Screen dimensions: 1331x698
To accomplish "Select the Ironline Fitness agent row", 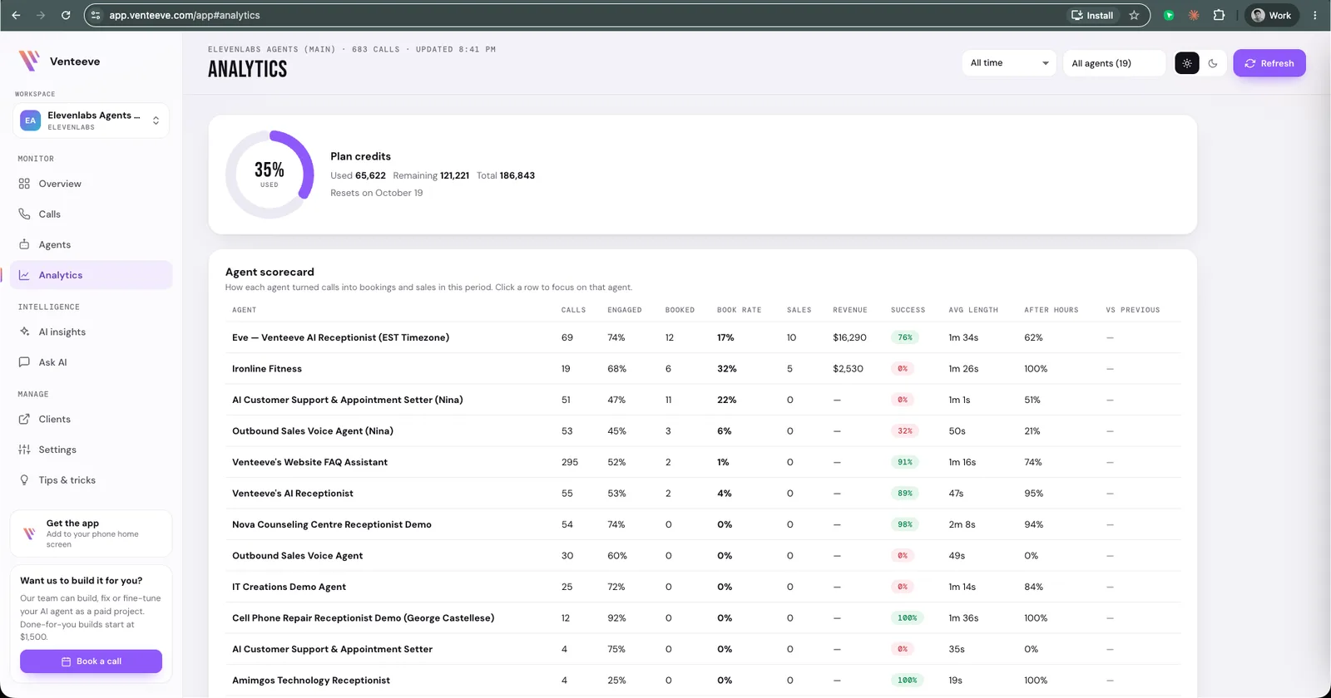I will 703,369.
